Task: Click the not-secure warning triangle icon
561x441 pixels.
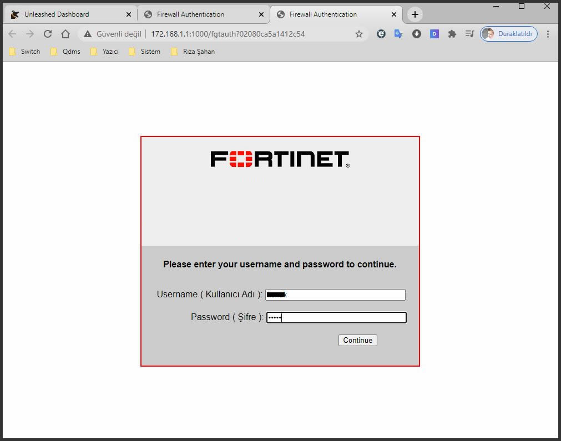Action: pos(88,34)
